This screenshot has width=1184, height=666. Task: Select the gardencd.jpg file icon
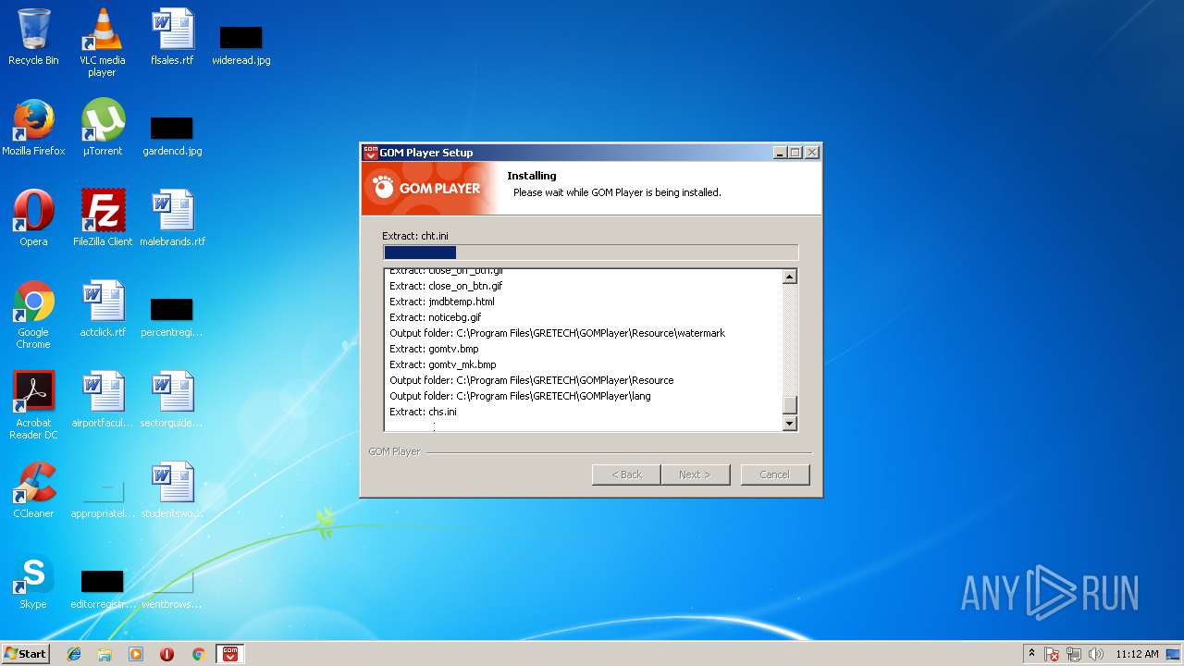click(172, 134)
